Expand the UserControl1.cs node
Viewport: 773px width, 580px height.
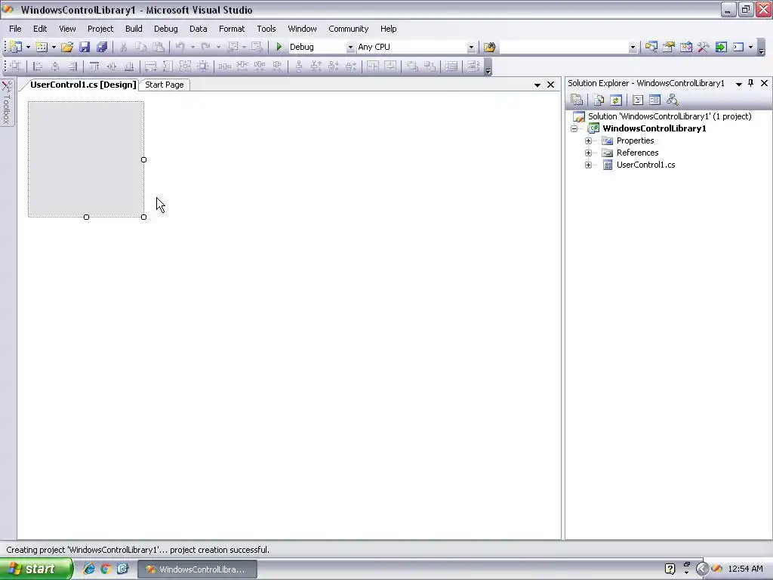pyautogui.click(x=588, y=165)
